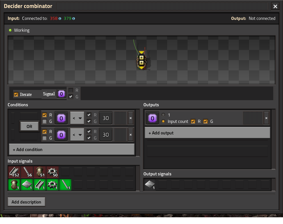The width and height of the screenshot is (283, 224).
Task: Toggle green wire for Iterate signal
Action: click(x=71, y=97)
